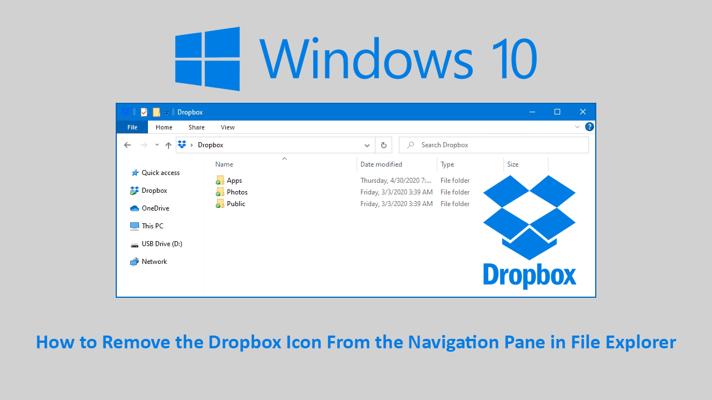Viewport: 712px width, 400px height.
Task: Open the File ribbon tab
Action: pyautogui.click(x=132, y=127)
